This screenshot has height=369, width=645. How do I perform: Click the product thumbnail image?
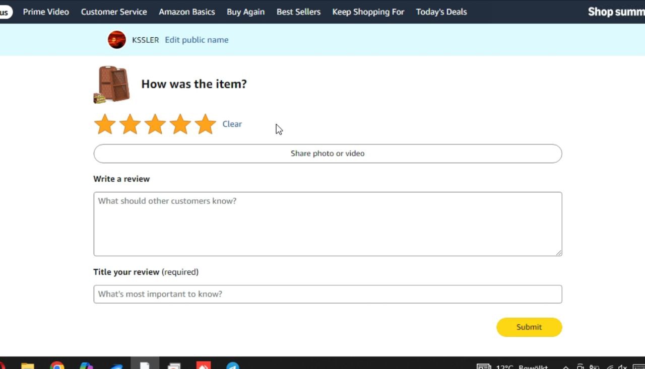pyautogui.click(x=112, y=84)
